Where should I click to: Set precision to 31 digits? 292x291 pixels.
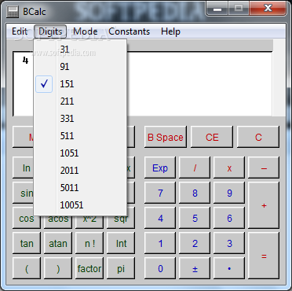[x=80, y=50]
